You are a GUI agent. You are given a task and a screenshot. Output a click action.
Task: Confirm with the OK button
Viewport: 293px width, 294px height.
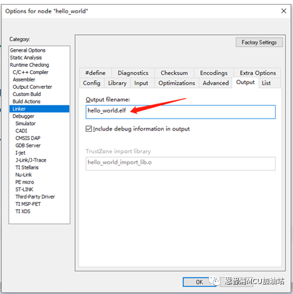199,282
